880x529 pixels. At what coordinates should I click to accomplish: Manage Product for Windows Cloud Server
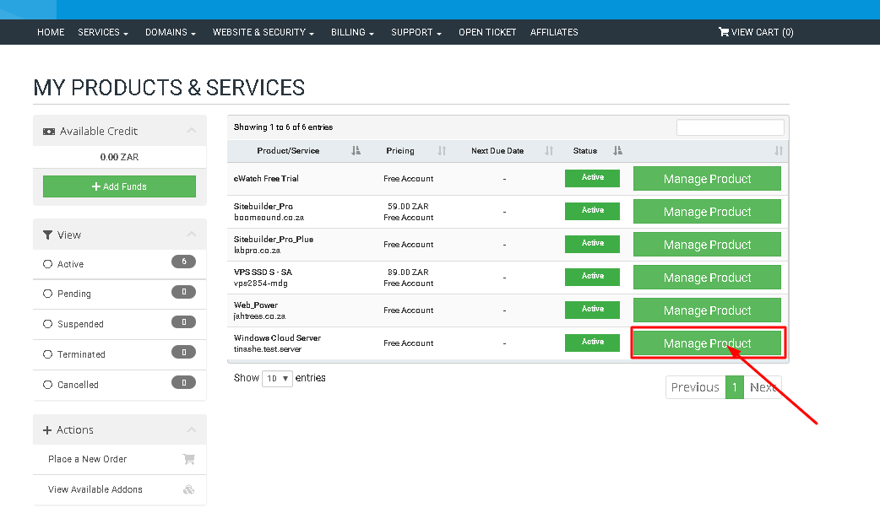(x=707, y=343)
